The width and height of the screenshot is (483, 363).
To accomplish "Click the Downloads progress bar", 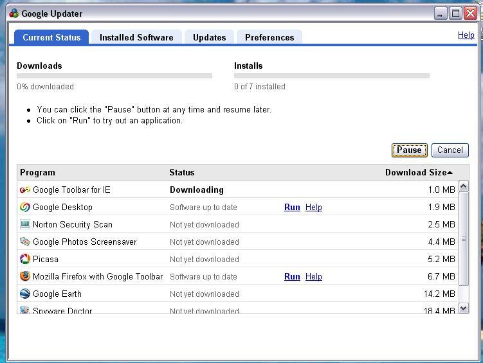I will coord(114,76).
